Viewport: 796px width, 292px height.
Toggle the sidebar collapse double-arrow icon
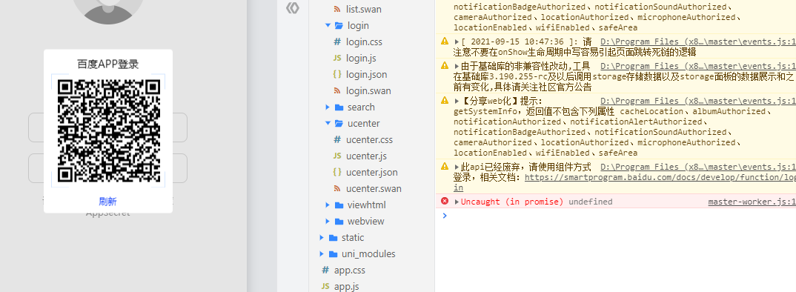click(293, 7)
